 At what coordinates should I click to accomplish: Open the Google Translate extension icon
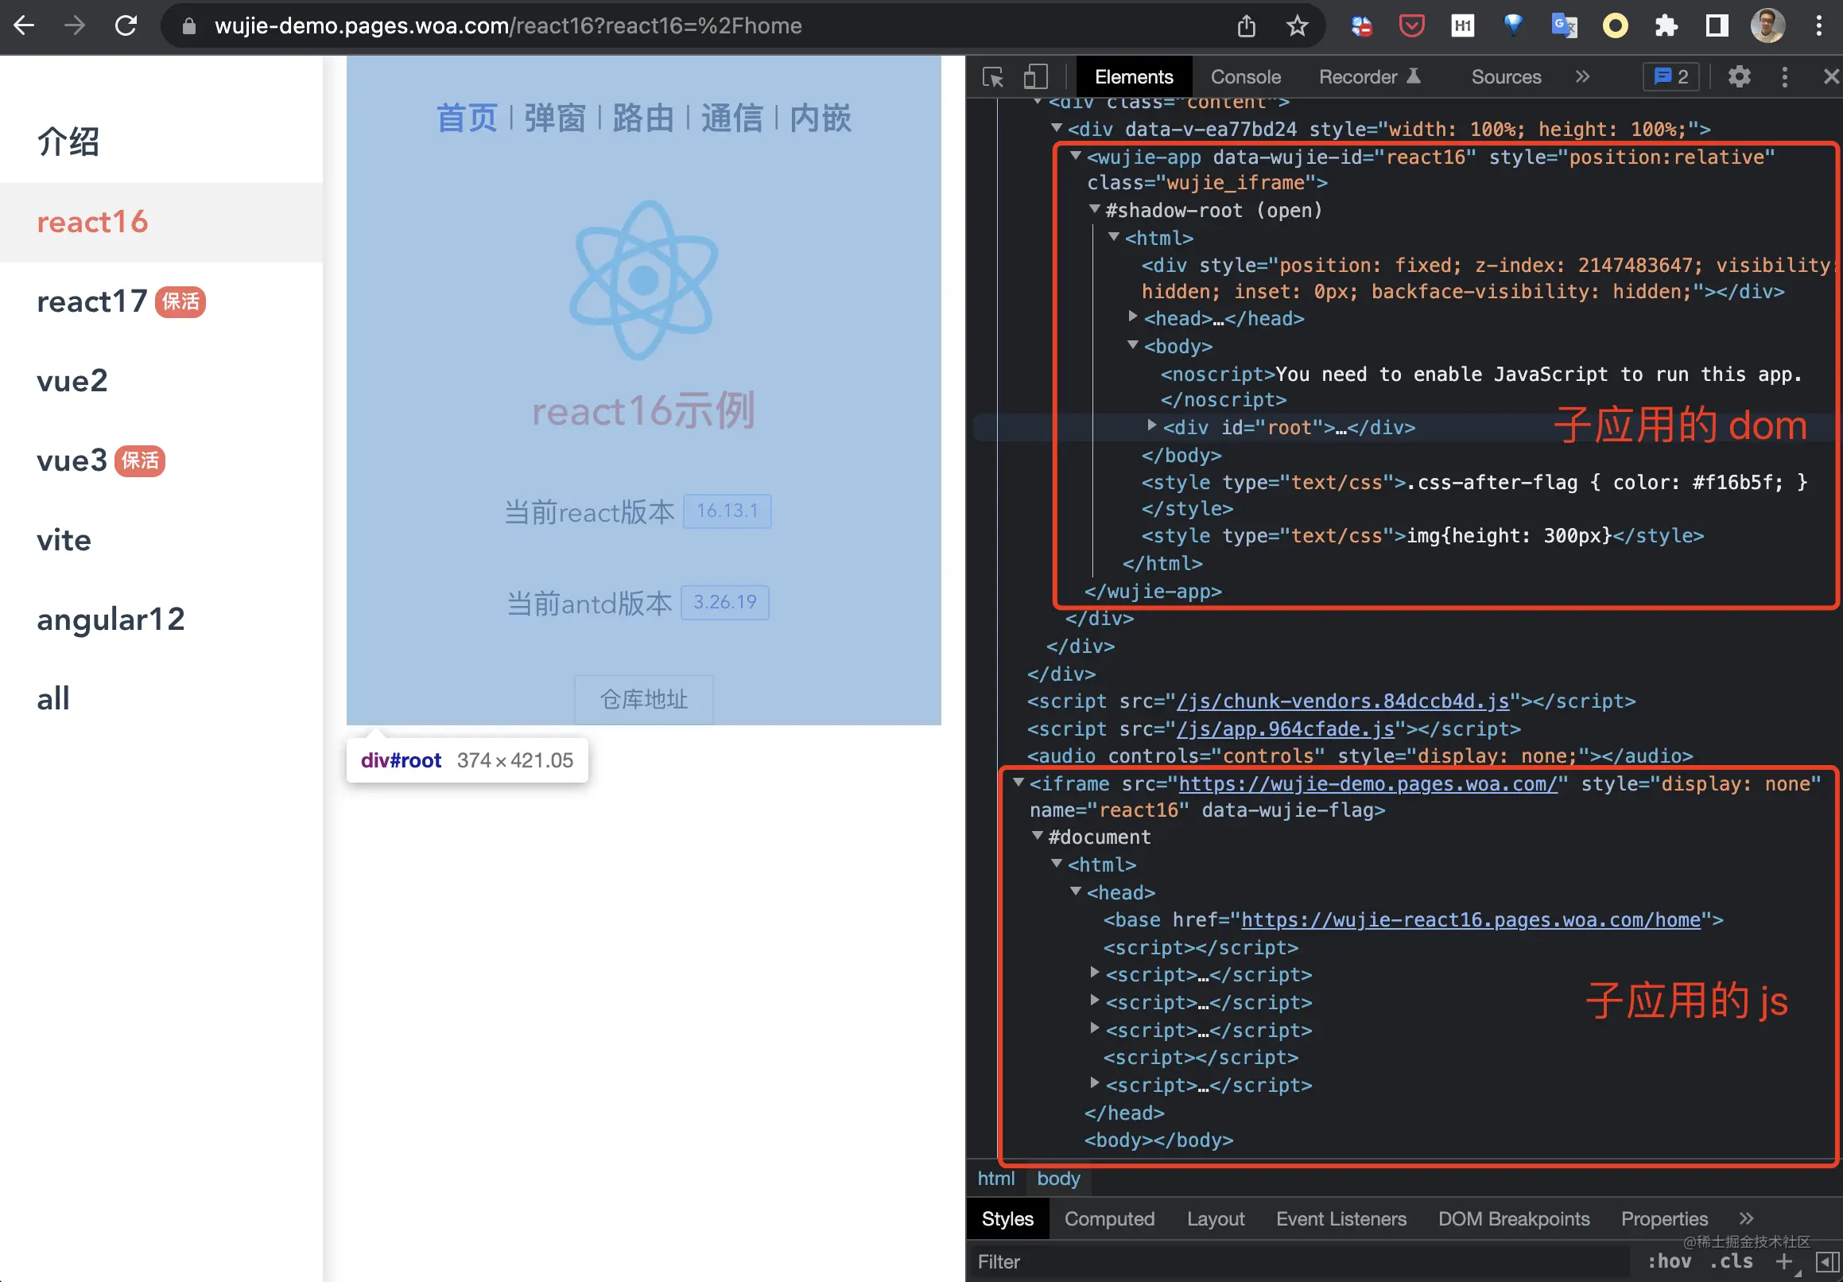pyautogui.click(x=1564, y=25)
